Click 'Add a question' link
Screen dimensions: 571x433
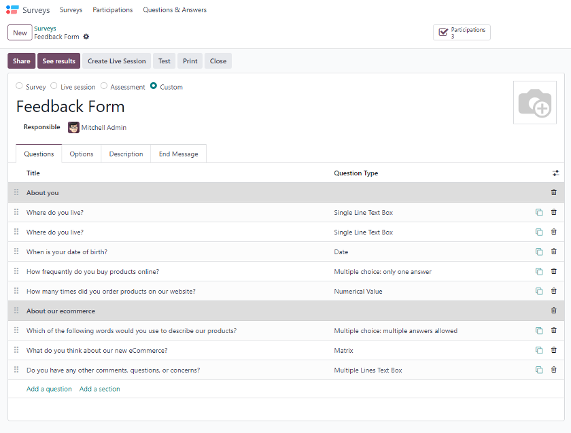coord(49,389)
